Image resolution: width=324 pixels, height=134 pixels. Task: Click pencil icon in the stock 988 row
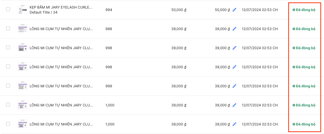point(234,29)
